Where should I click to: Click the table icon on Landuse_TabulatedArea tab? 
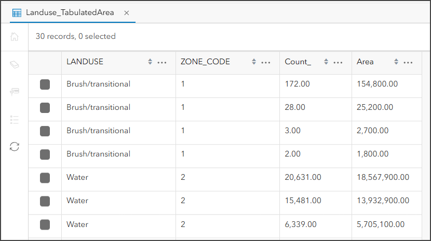[x=17, y=12]
